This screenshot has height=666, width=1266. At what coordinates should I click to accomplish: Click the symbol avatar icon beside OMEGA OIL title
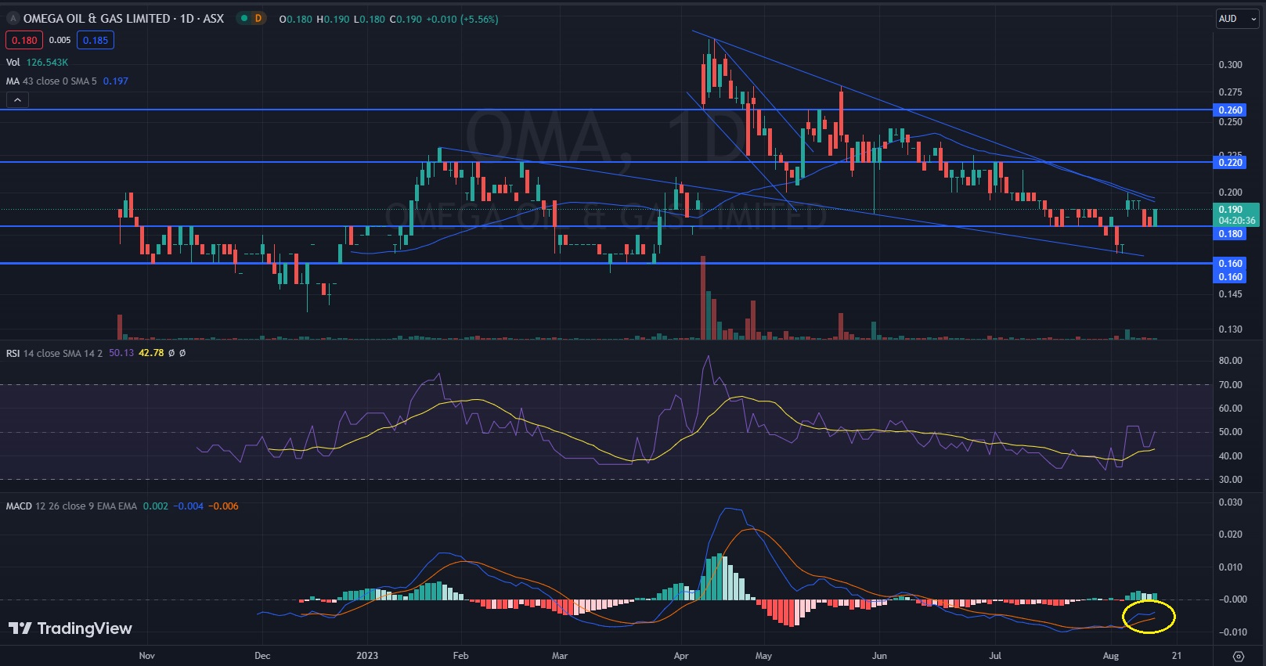(13, 18)
